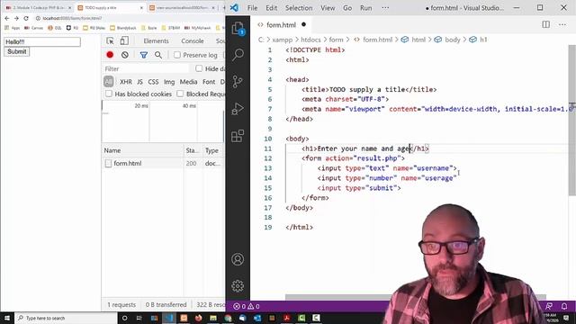Check the Blocked Requests checkbox

coord(180,94)
